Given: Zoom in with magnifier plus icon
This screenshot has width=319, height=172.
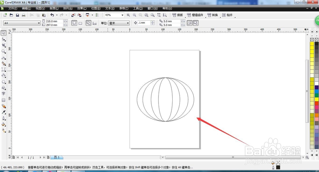Looking at the screenshot, I should pyautogui.click(x=128, y=15).
